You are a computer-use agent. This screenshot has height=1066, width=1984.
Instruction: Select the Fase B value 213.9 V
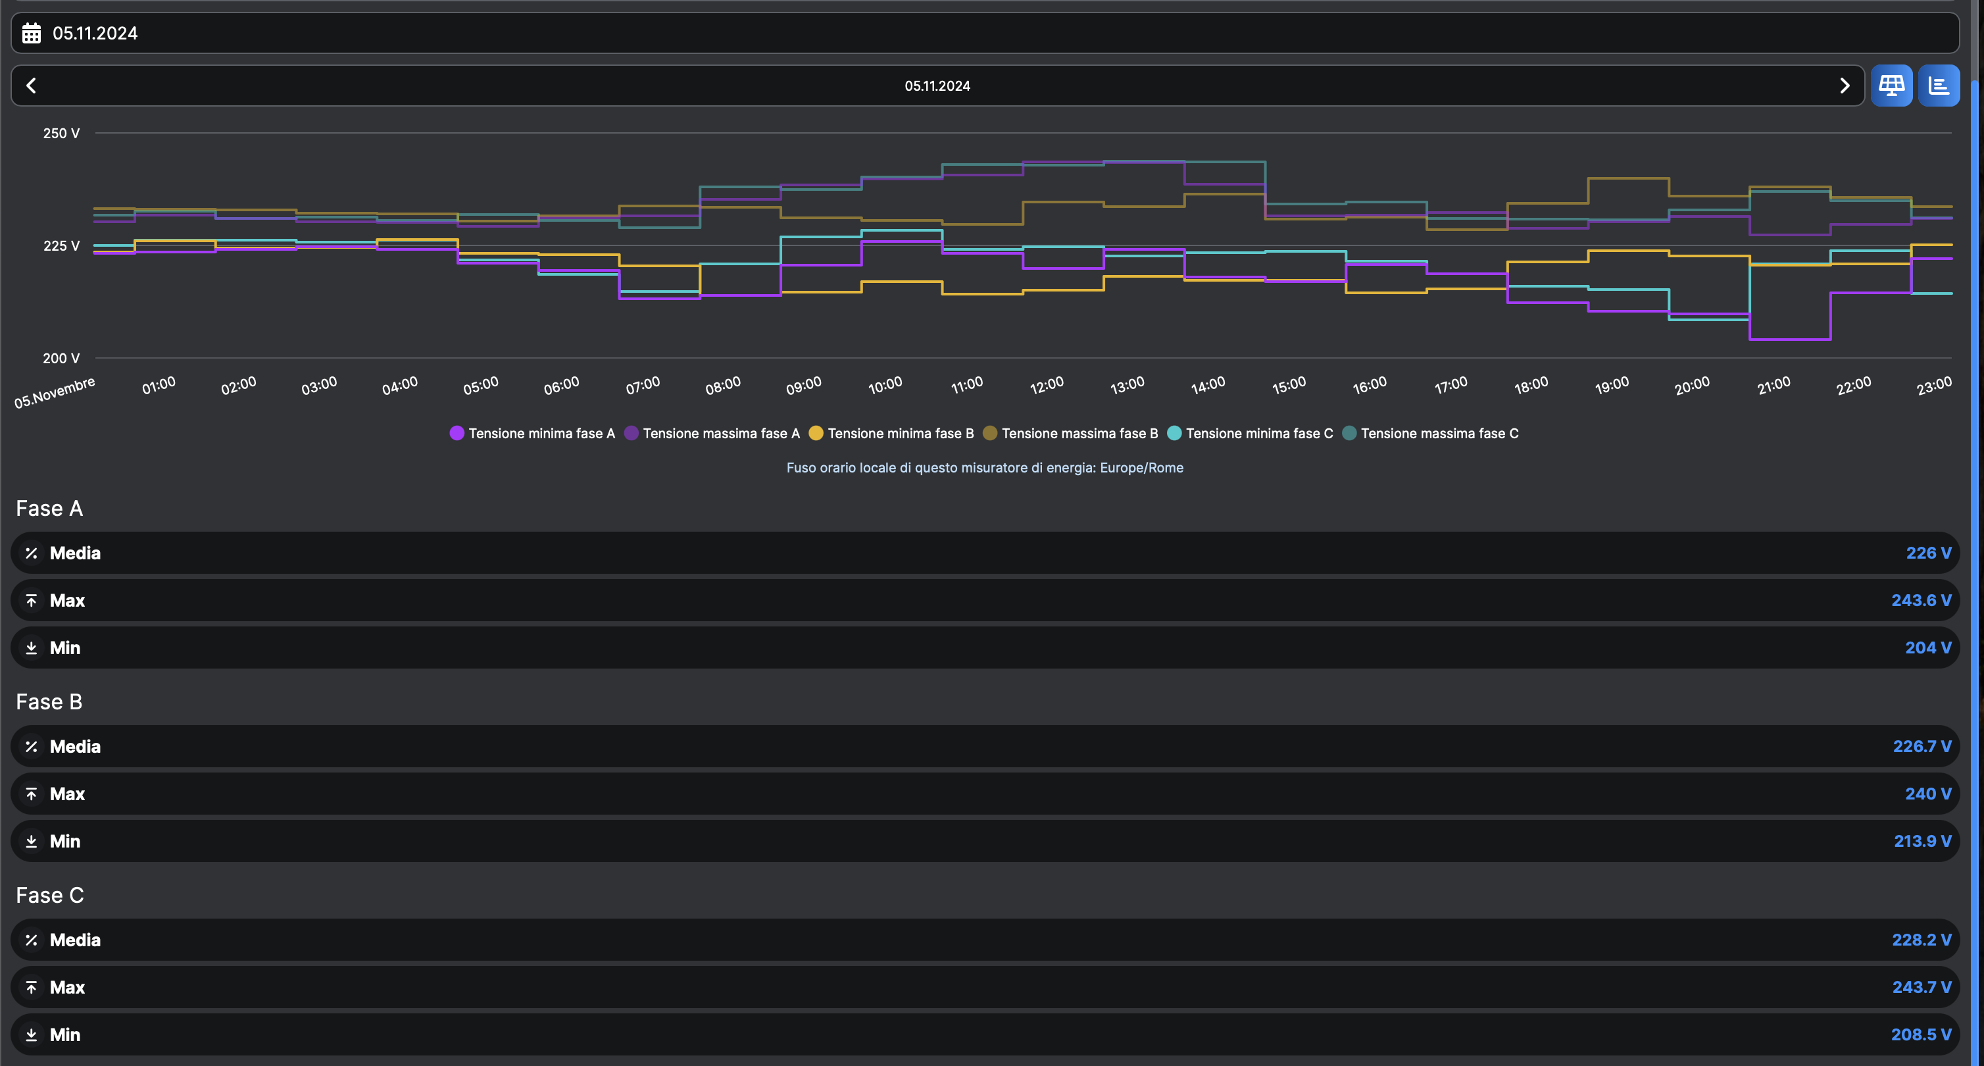point(1922,841)
